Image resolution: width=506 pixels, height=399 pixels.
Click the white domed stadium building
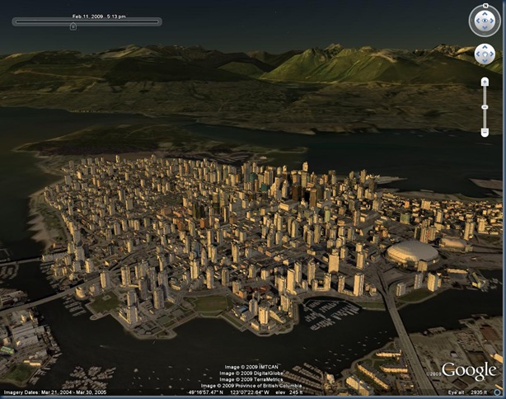pyautogui.click(x=412, y=254)
